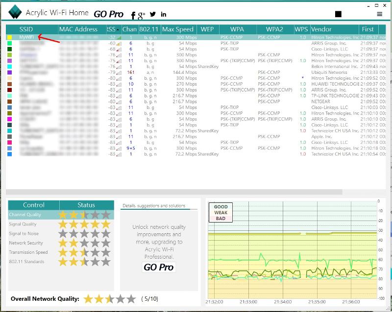Click the GO Pro header link

(108, 14)
